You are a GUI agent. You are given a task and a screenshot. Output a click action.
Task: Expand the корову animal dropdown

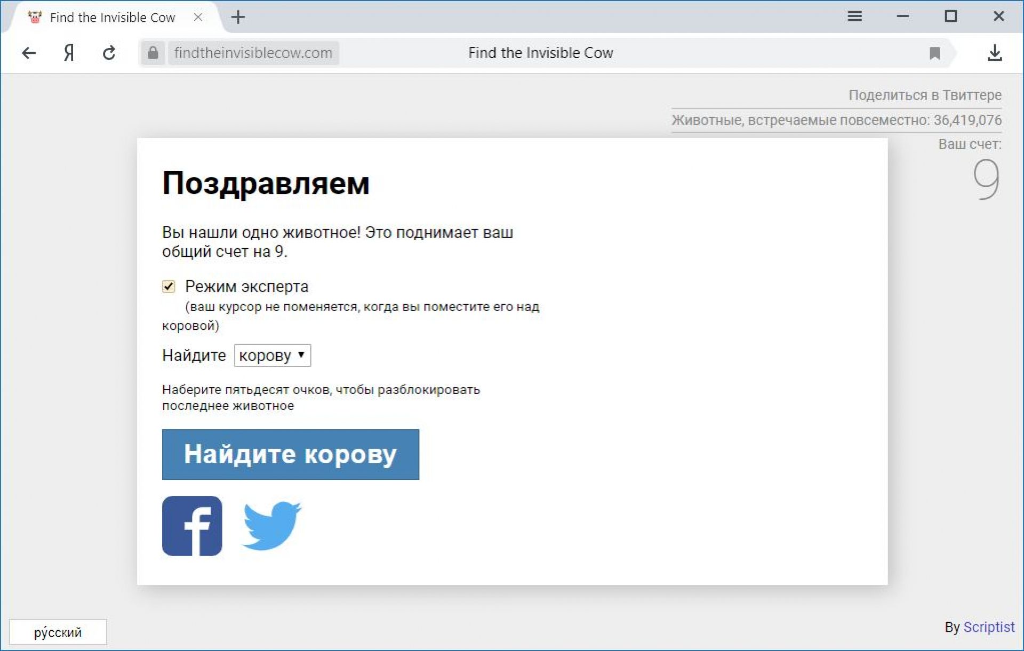272,355
